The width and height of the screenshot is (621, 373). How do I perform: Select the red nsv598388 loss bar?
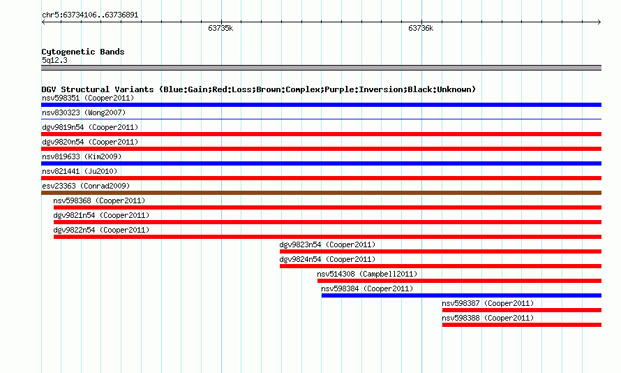[x=522, y=325]
